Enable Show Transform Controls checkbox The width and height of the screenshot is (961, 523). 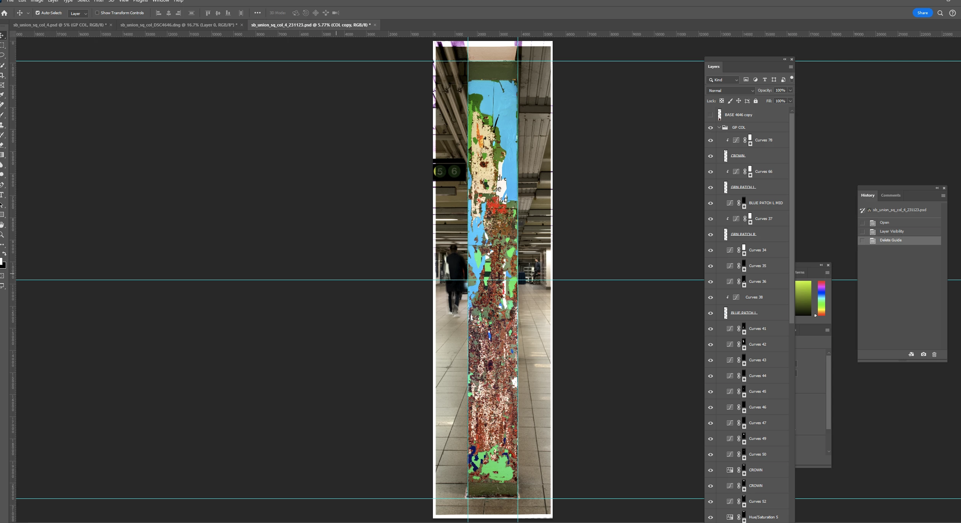pos(97,13)
